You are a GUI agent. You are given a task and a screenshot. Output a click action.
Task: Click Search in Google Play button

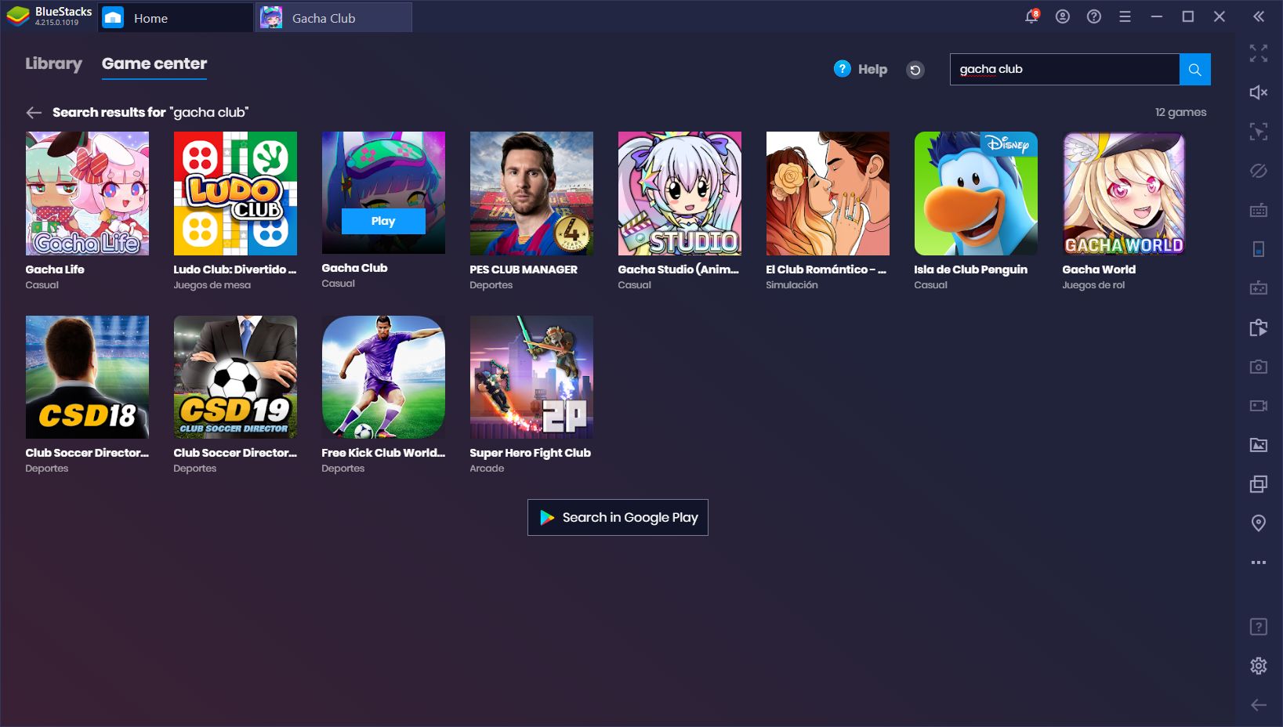pyautogui.click(x=618, y=517)
